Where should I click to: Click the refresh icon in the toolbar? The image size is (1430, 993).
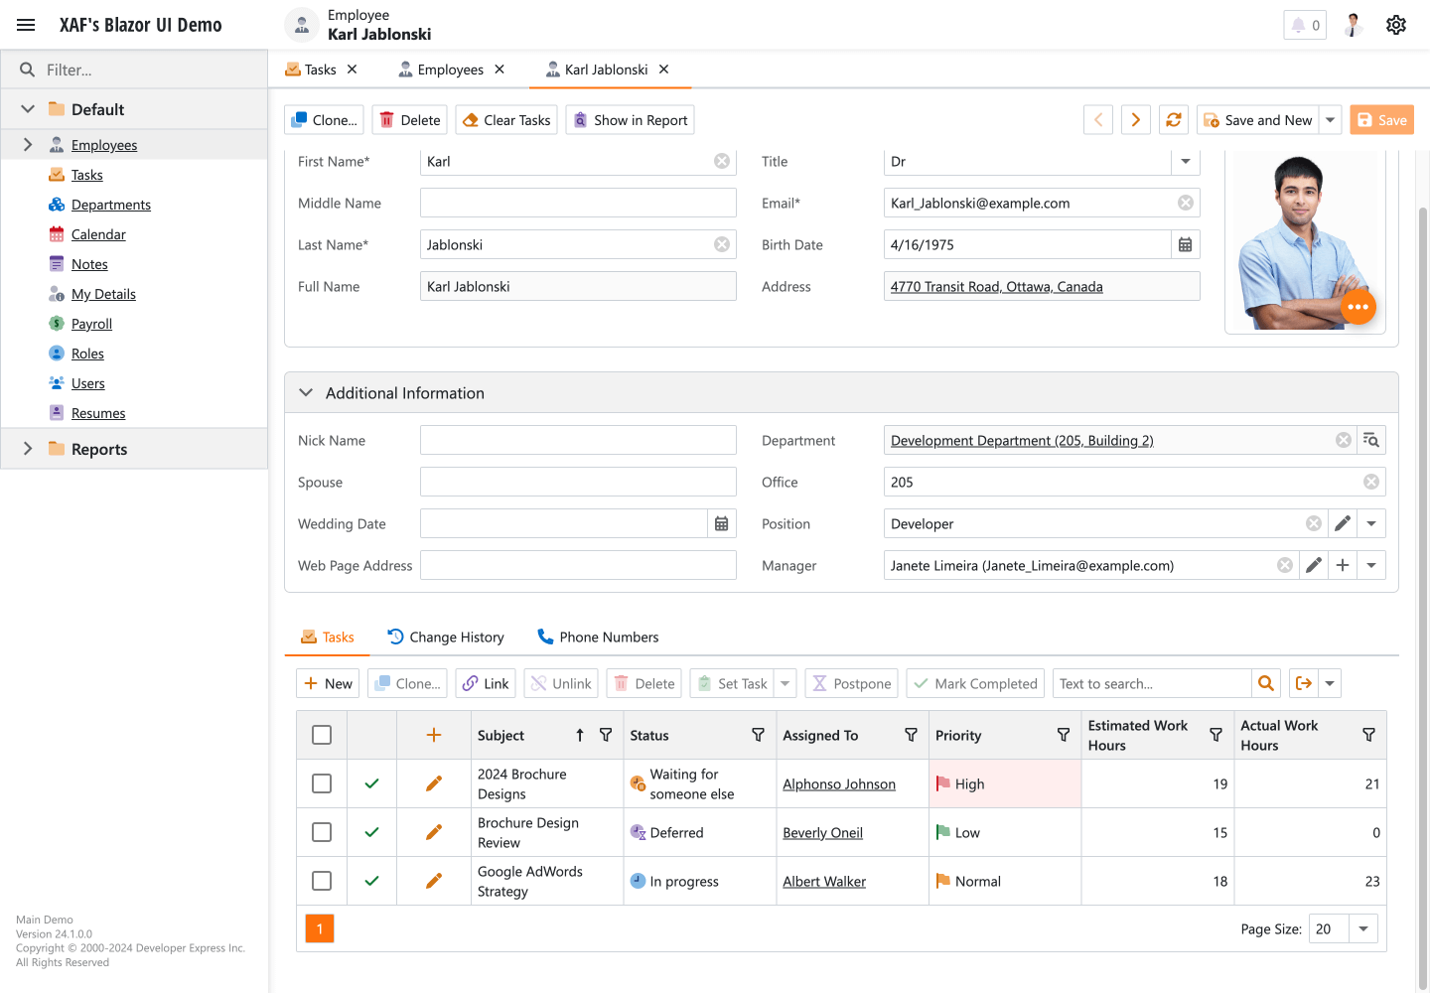1173,120
